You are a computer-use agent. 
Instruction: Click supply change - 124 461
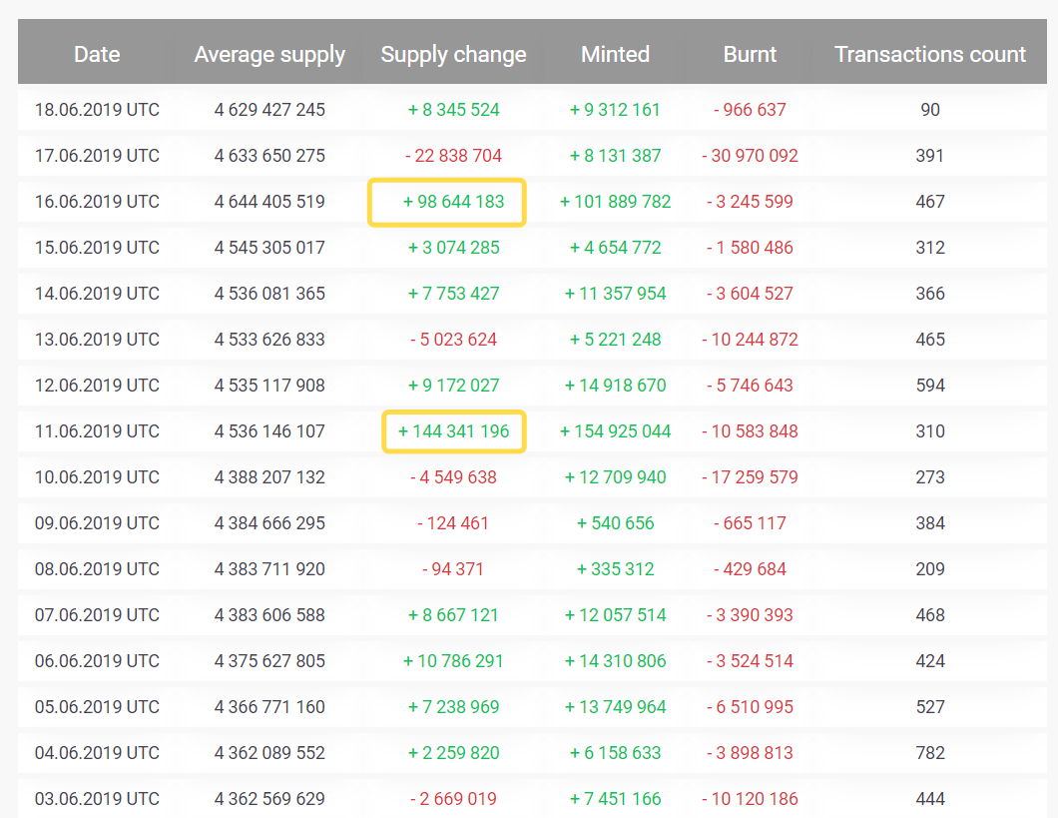click(x=453, y=522)
